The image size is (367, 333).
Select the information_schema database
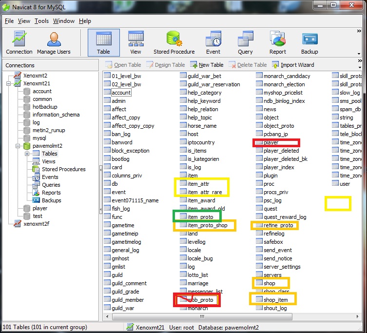pyautogui.click(x=56, y=115)
